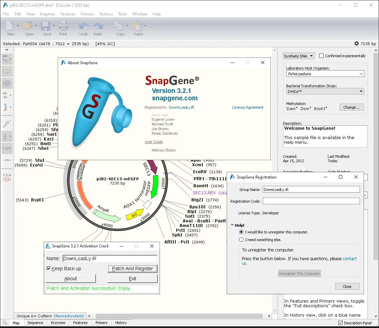Image resolution: width=379 pixels, height=328 pixels.
Task: Toggle the Description Panel checkbox
Action: (x=340, y=323)
